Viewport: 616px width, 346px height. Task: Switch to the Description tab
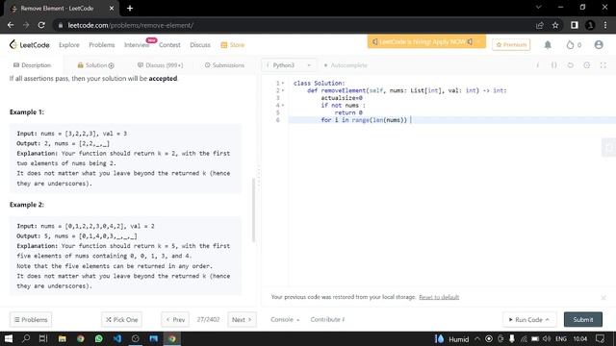32,65
